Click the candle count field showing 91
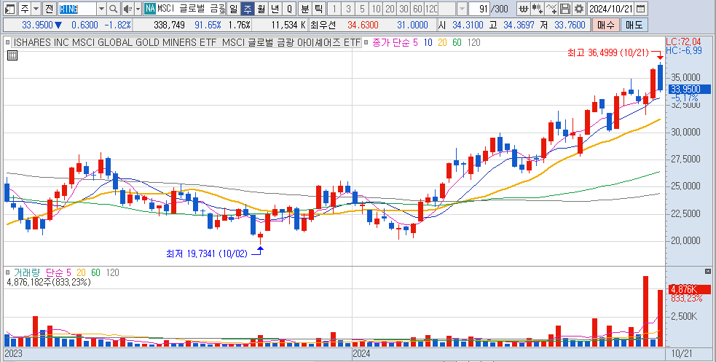The image size is (716, 362). (x=479, y=8)
